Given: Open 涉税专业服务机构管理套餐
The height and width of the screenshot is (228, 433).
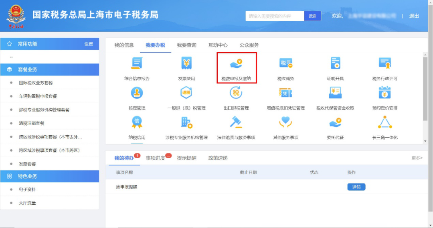Looking at the screenshot, I should [44, 110].
